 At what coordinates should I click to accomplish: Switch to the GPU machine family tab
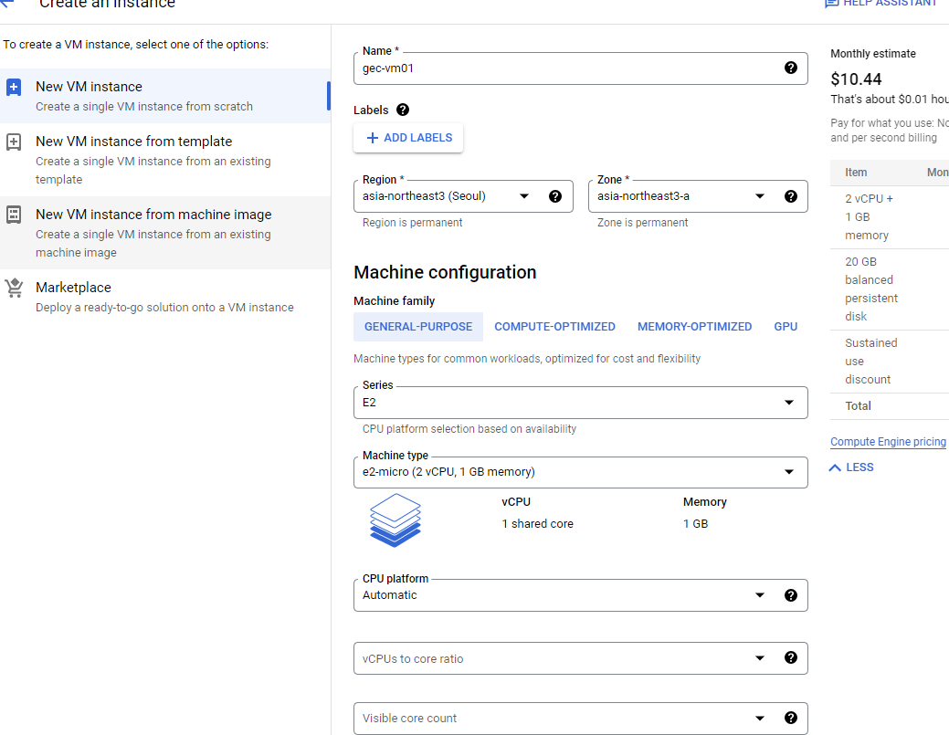pos(786,327)
